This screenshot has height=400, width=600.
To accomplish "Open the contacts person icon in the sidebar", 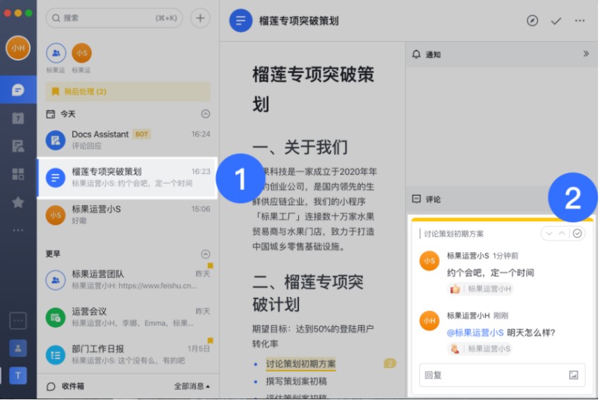I will tap(18, 349).
